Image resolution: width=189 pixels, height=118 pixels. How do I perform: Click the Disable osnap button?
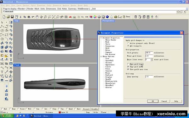[94, 109]
